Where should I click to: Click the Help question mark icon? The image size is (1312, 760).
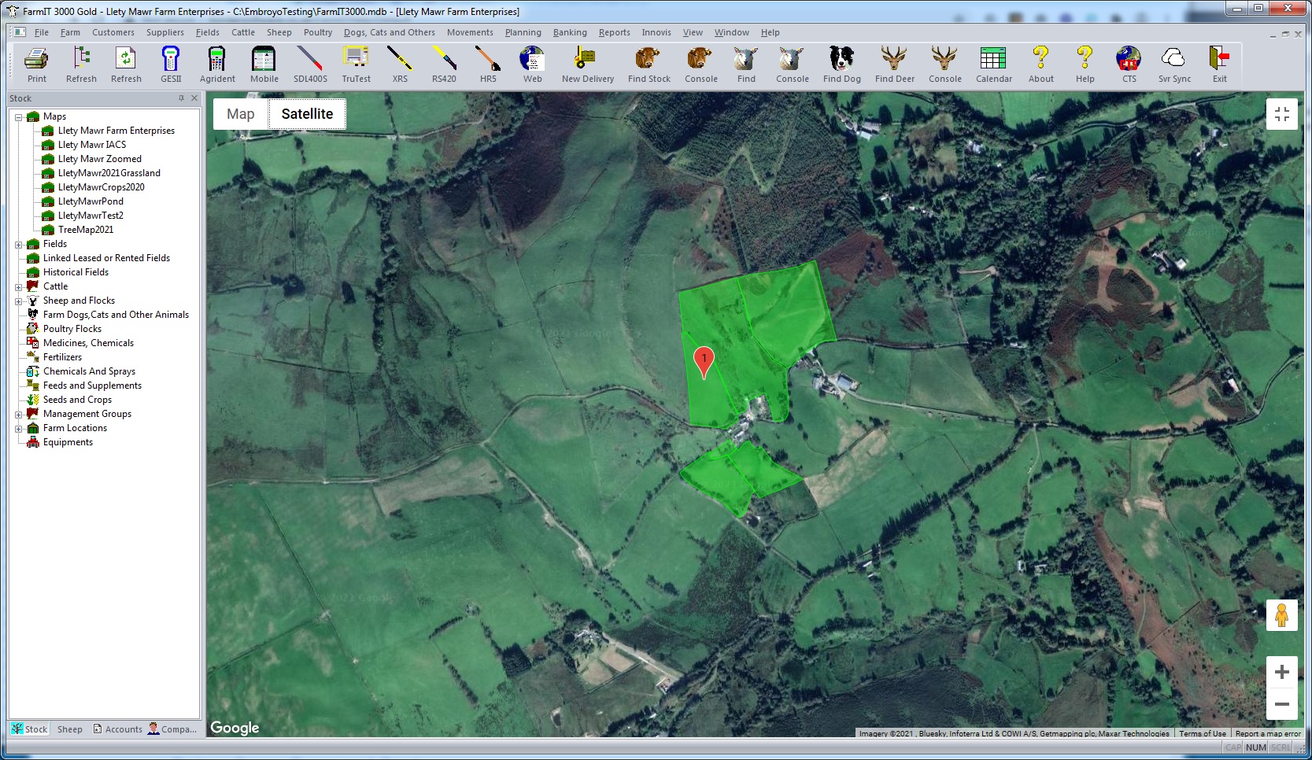(1085, 64)
